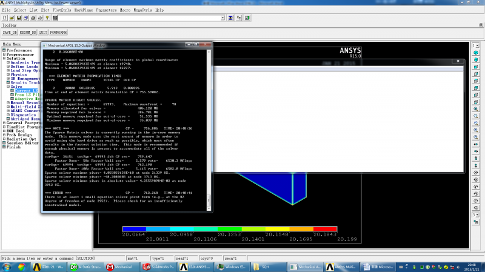Image resolution: width=485 pixels, height=272 pixels.
Task: Expand the Prob Design node
Action: pos(4,135)
